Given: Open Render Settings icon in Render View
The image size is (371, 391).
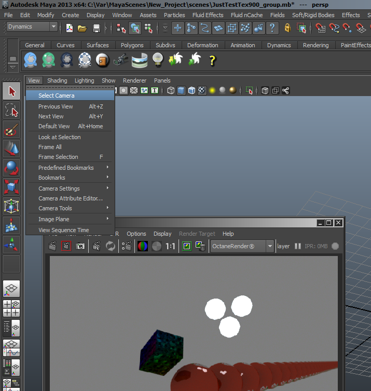Looking at the screenshot, I should point(126,246).
